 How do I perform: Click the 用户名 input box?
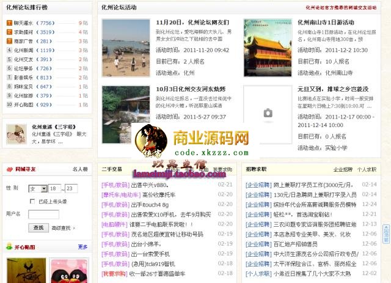43,215
